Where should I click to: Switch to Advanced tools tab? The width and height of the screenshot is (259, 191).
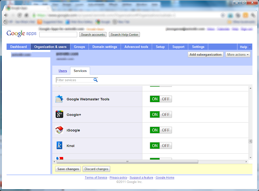[136, 47]
